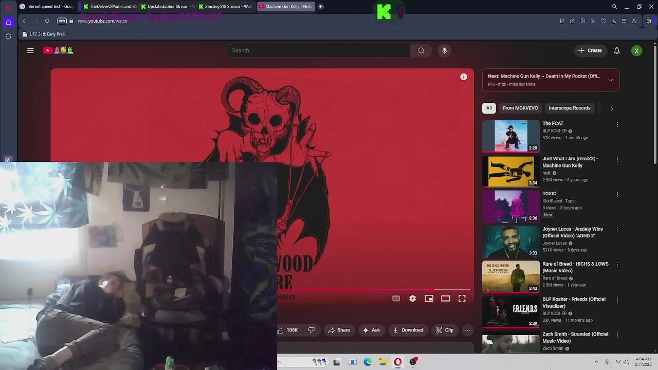The width and height of the screenshot is (658, 370).
Task: Switch to Smokey518 Stream tab
Action: click(x=225, y=7)
